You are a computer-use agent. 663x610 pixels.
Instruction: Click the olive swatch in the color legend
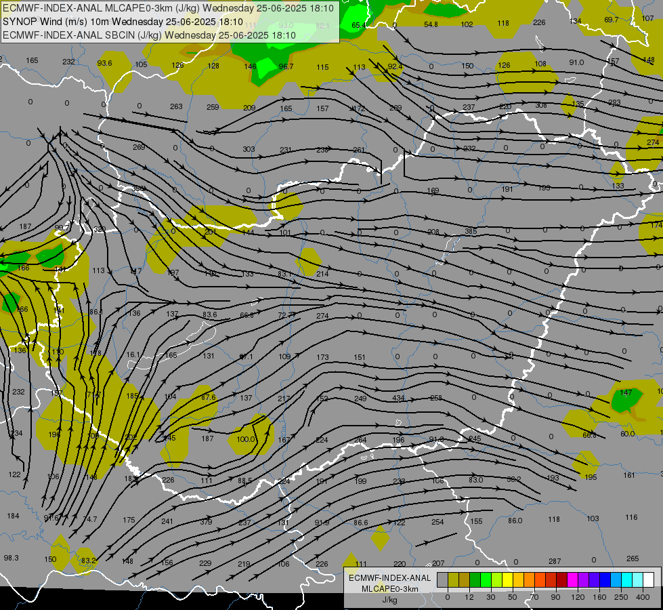453,579
